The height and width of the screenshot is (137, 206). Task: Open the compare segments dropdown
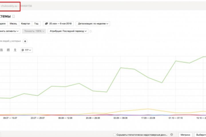(x=10, y=31)
